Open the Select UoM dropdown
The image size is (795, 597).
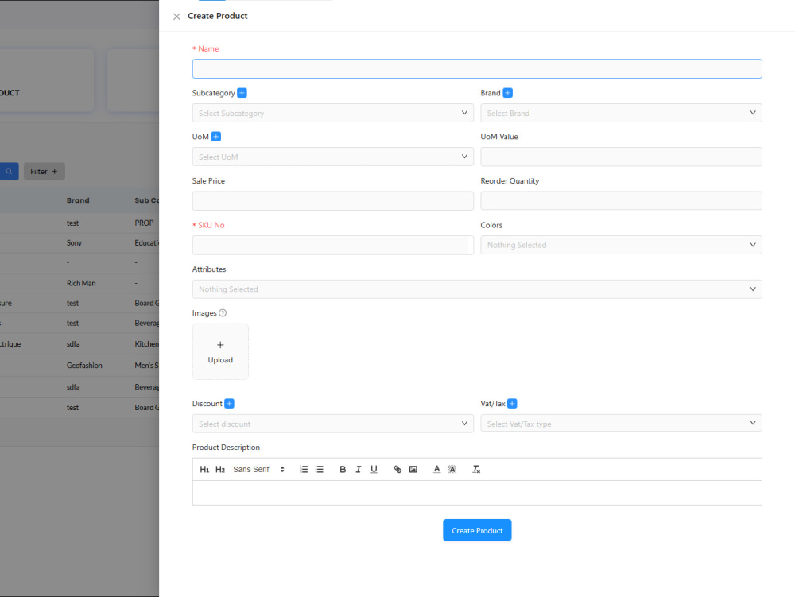332,157
